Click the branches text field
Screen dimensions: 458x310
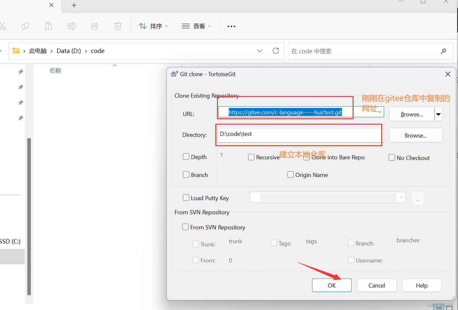(x=410, y=242)
